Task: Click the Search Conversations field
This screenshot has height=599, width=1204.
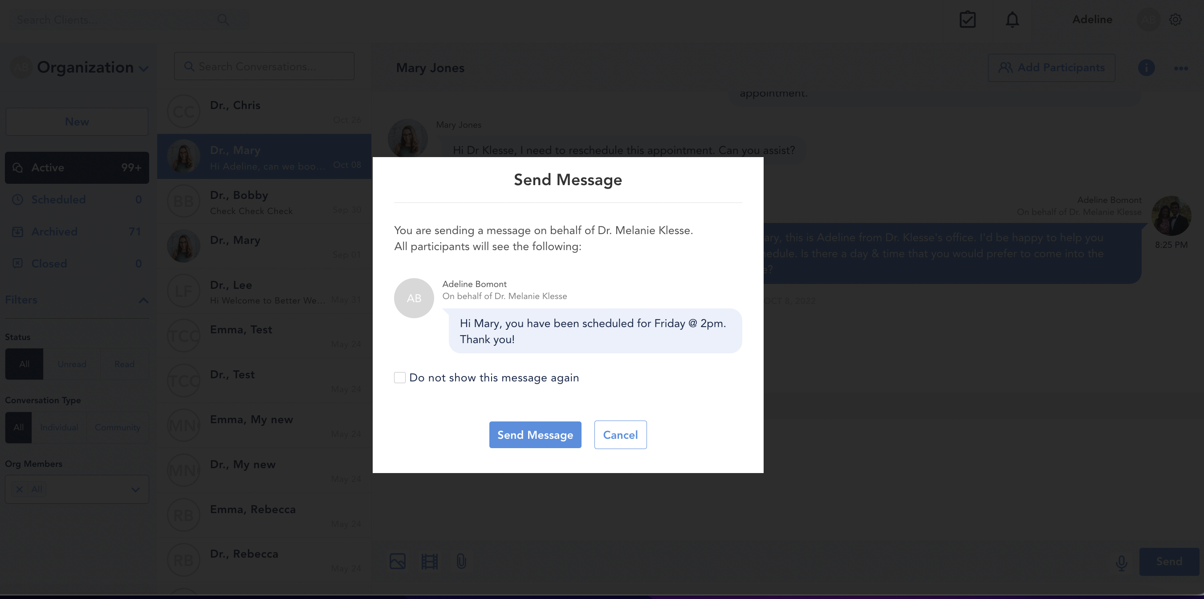Action: (x=264, y=66)
